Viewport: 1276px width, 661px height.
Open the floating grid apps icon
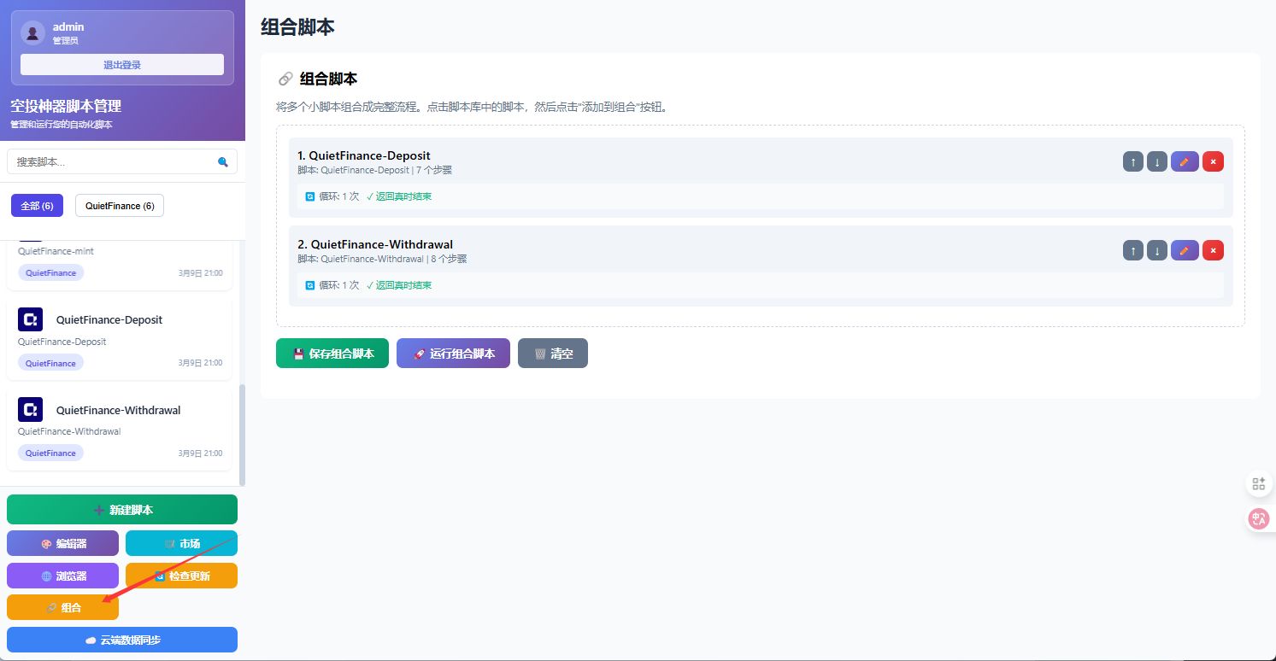coord(1258,483)
